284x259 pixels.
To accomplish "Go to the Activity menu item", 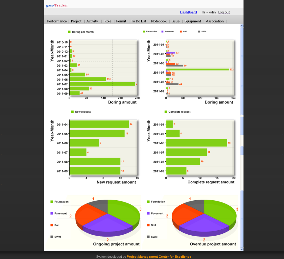I will coord(92,21).
